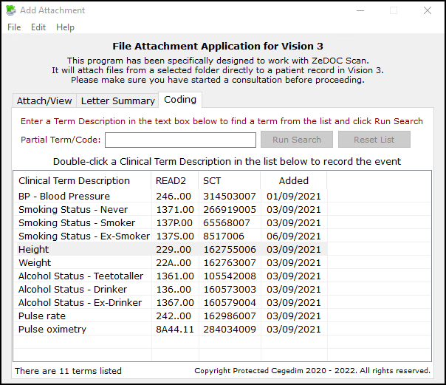446x385 pixels.
Task: Select the Alcohol Status - Teetotaller term
Action: pos(80,276)
